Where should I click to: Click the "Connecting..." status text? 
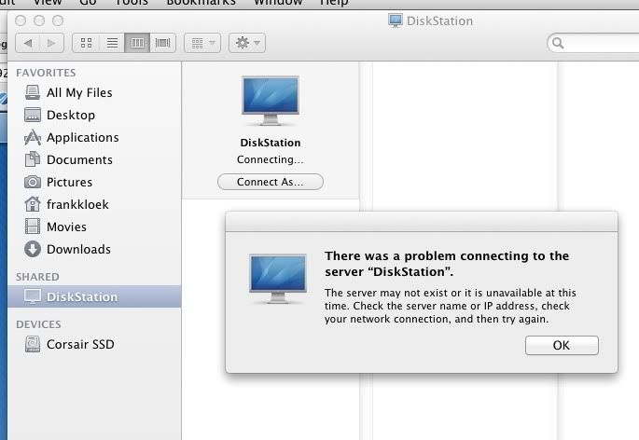[x=271, y=159]
